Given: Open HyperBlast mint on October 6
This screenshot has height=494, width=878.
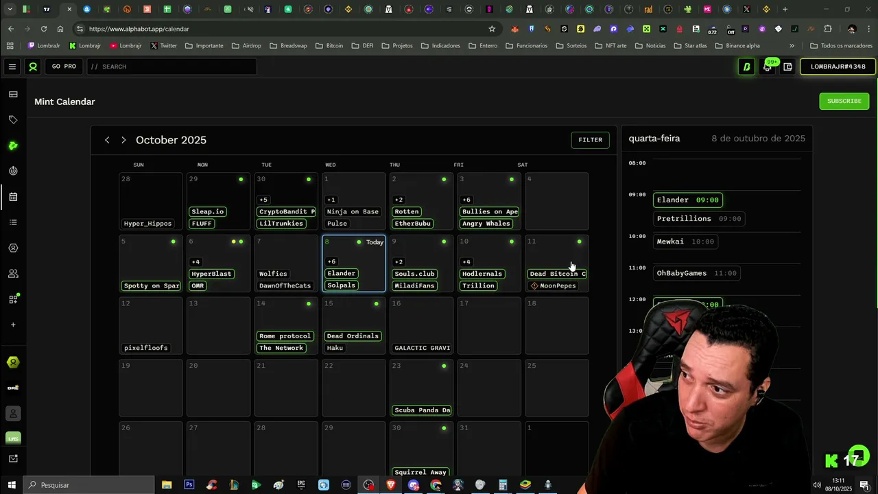Looking at the screenshot, I should pos(211,274).
